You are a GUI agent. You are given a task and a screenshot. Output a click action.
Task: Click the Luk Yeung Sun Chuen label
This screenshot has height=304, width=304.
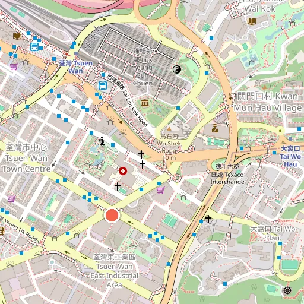(143, 67)
